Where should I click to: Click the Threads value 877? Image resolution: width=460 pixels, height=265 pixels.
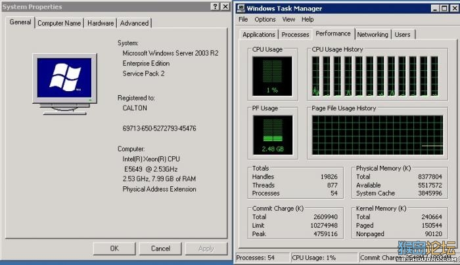[x=332, y=186]
